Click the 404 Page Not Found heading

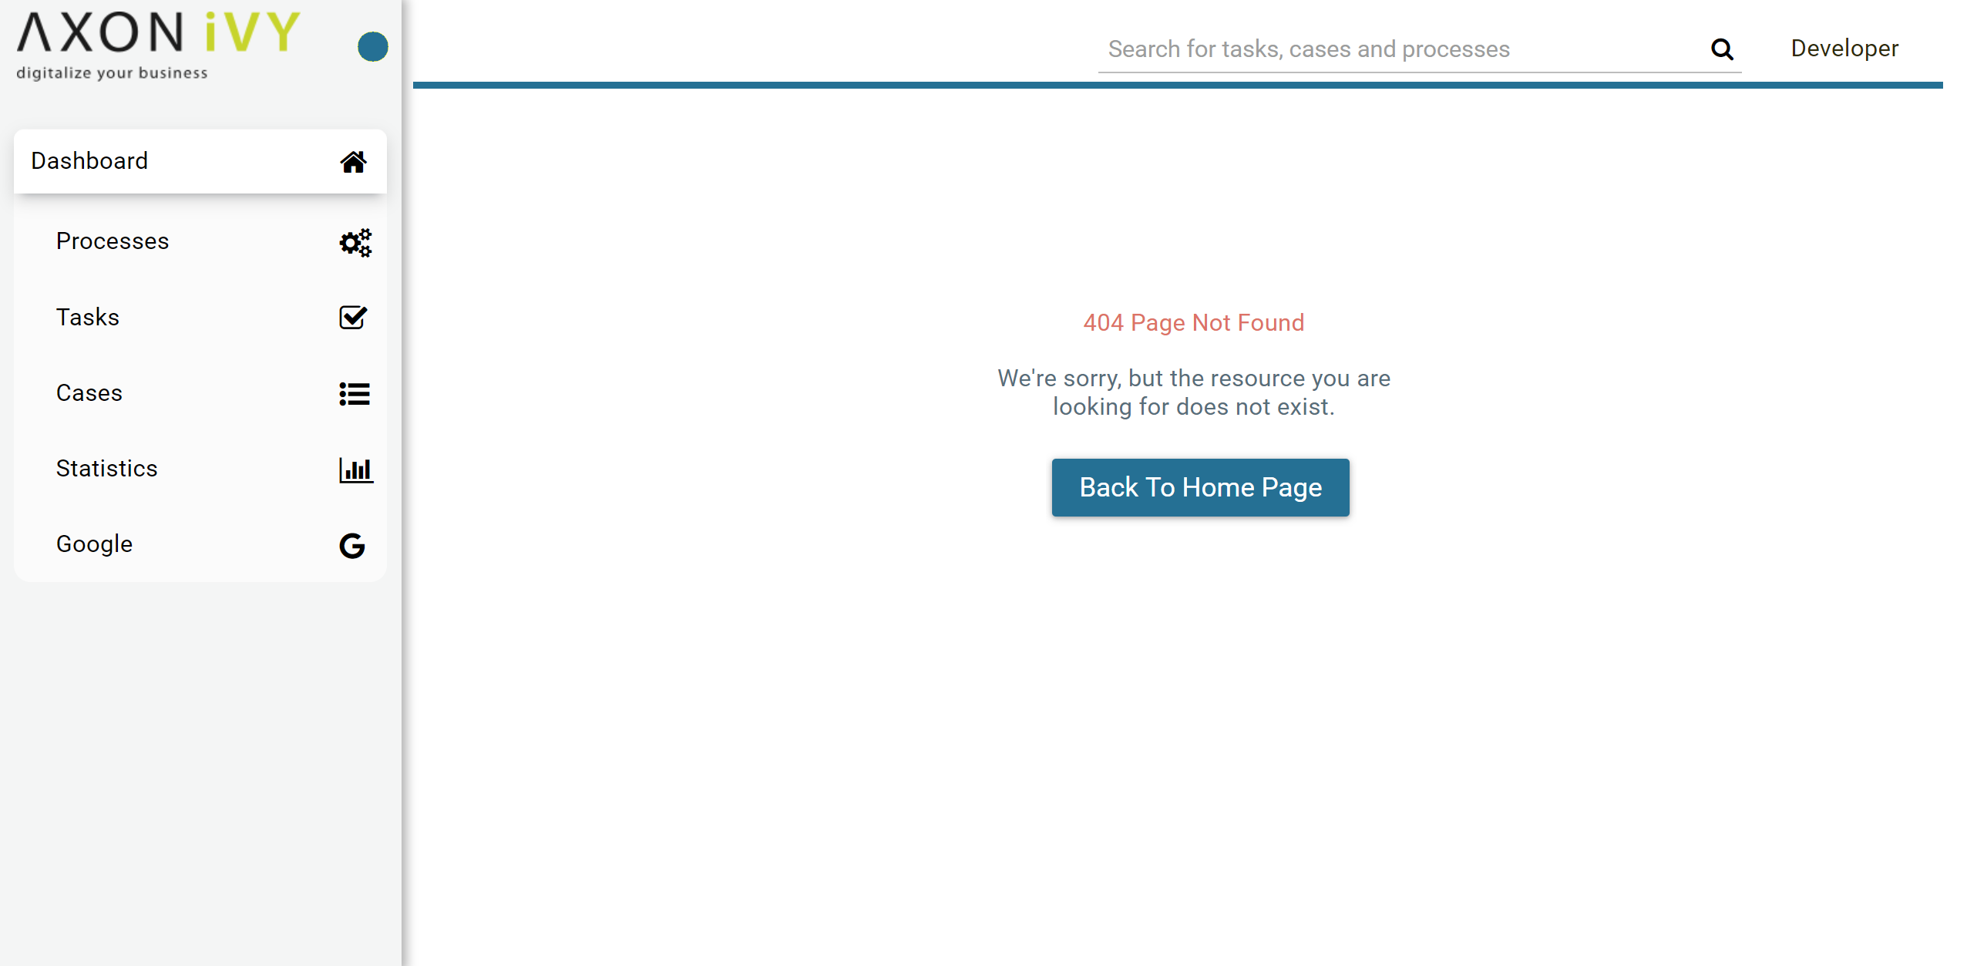coord(1194,322)
